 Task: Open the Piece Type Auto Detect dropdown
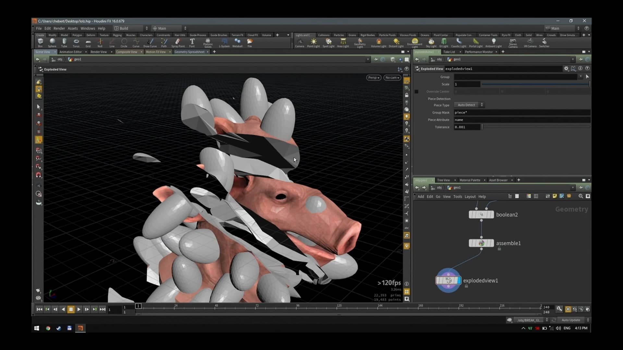tap(468, 105)
